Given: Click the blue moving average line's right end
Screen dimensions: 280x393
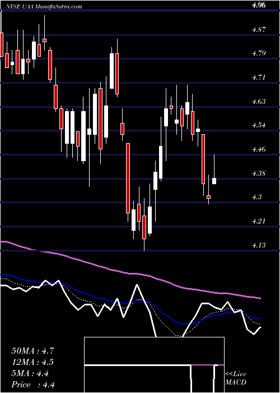Looking at the screenshot, I should pos(259,319).
